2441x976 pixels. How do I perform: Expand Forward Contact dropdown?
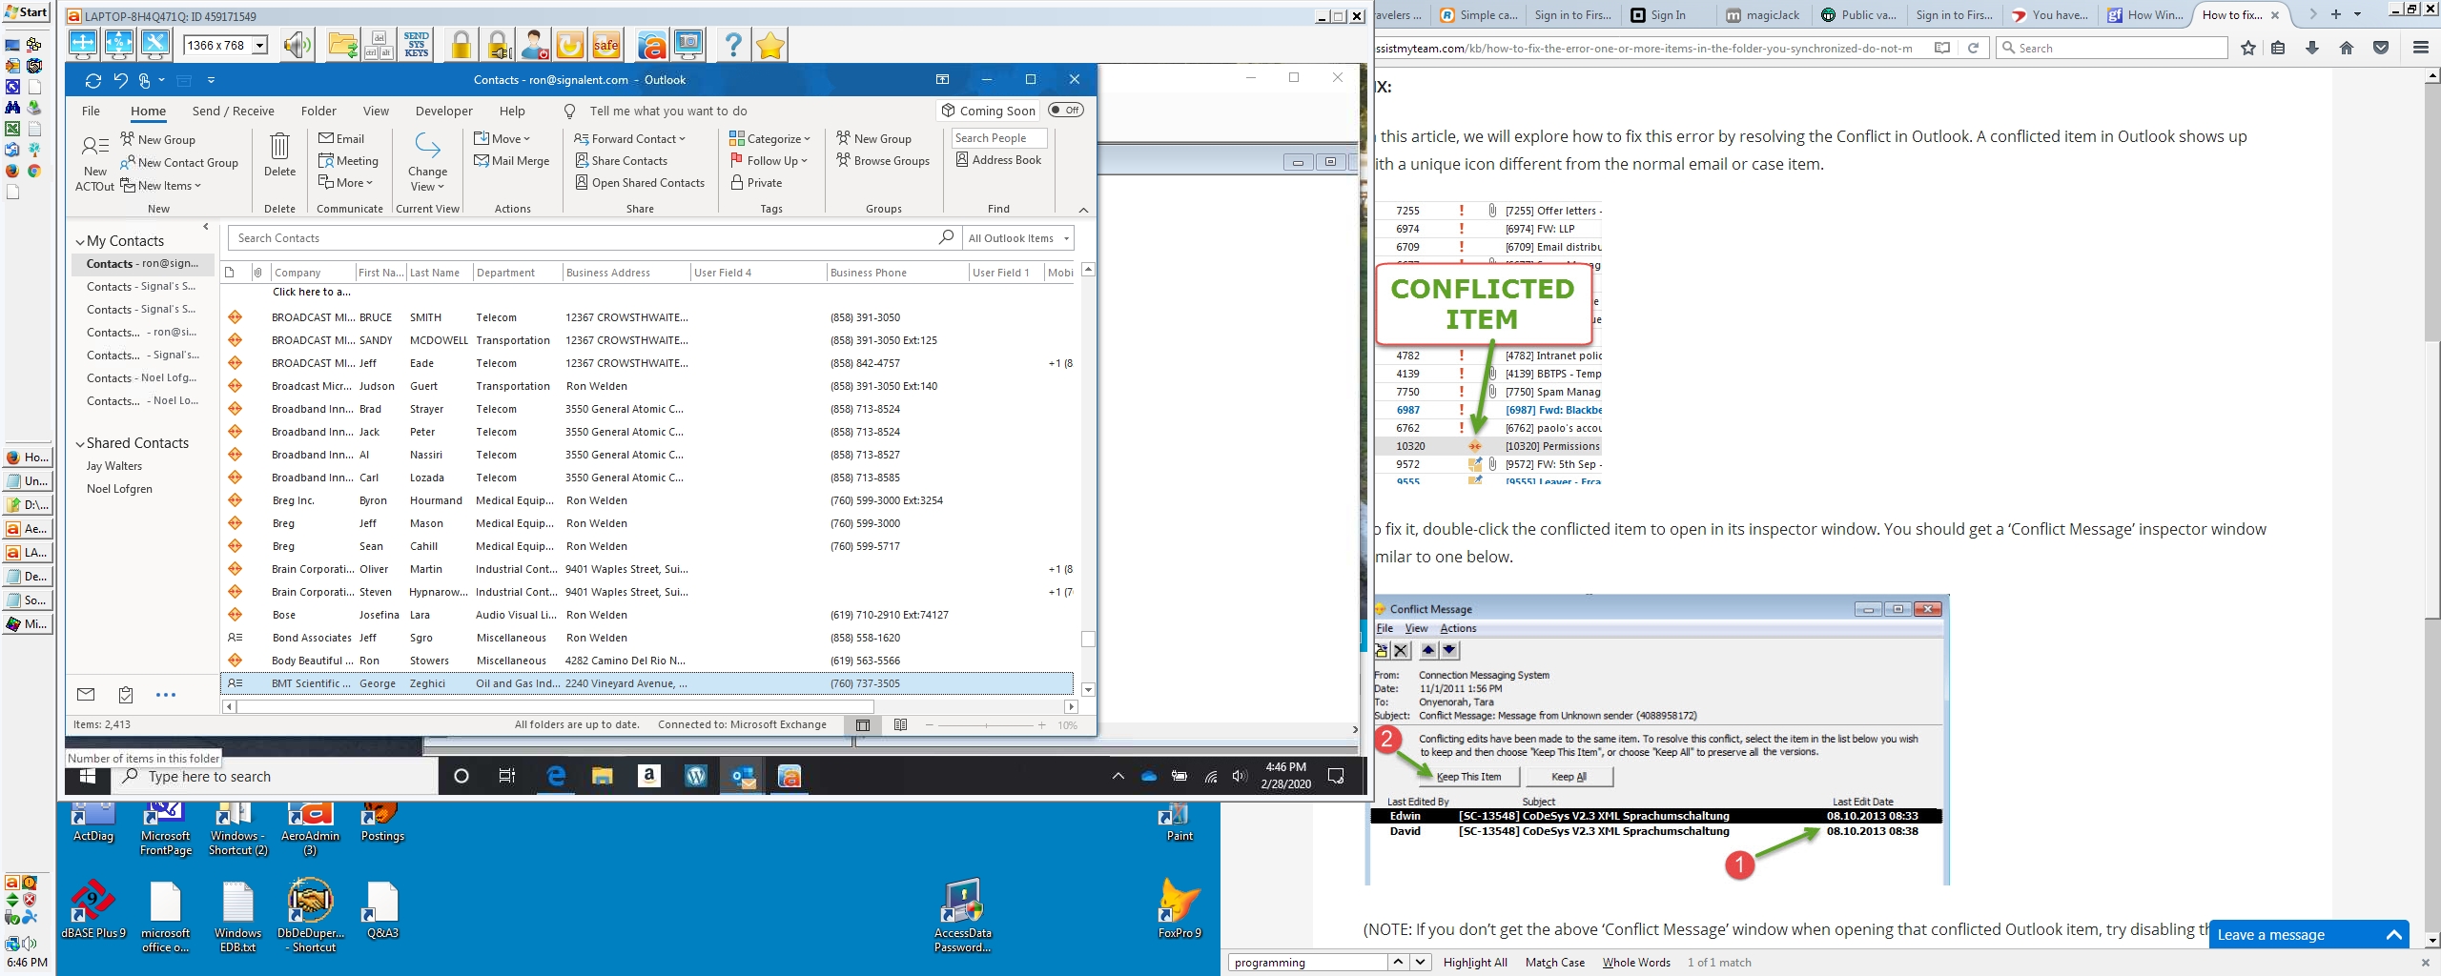point(629,139)
